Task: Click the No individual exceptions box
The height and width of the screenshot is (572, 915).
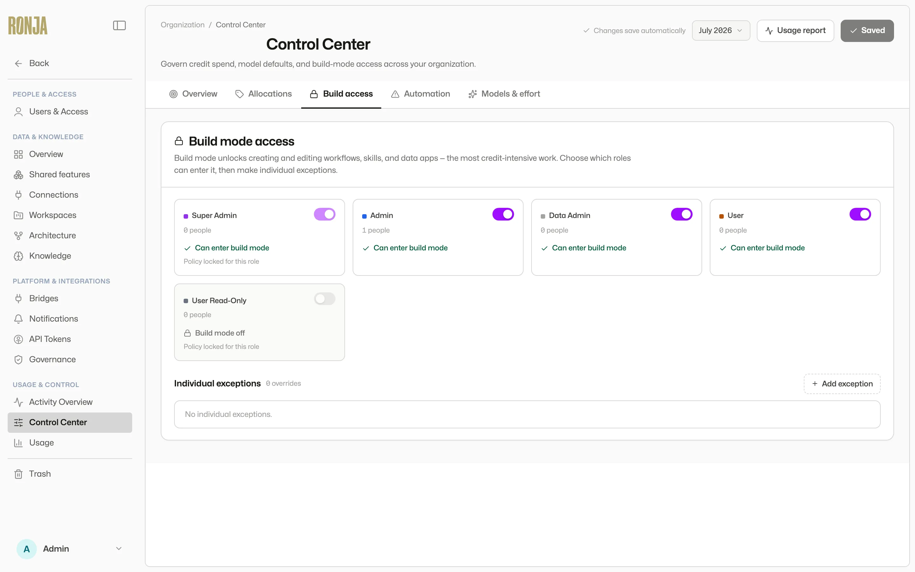Action: pyautogui.click(x=527, y=415)
